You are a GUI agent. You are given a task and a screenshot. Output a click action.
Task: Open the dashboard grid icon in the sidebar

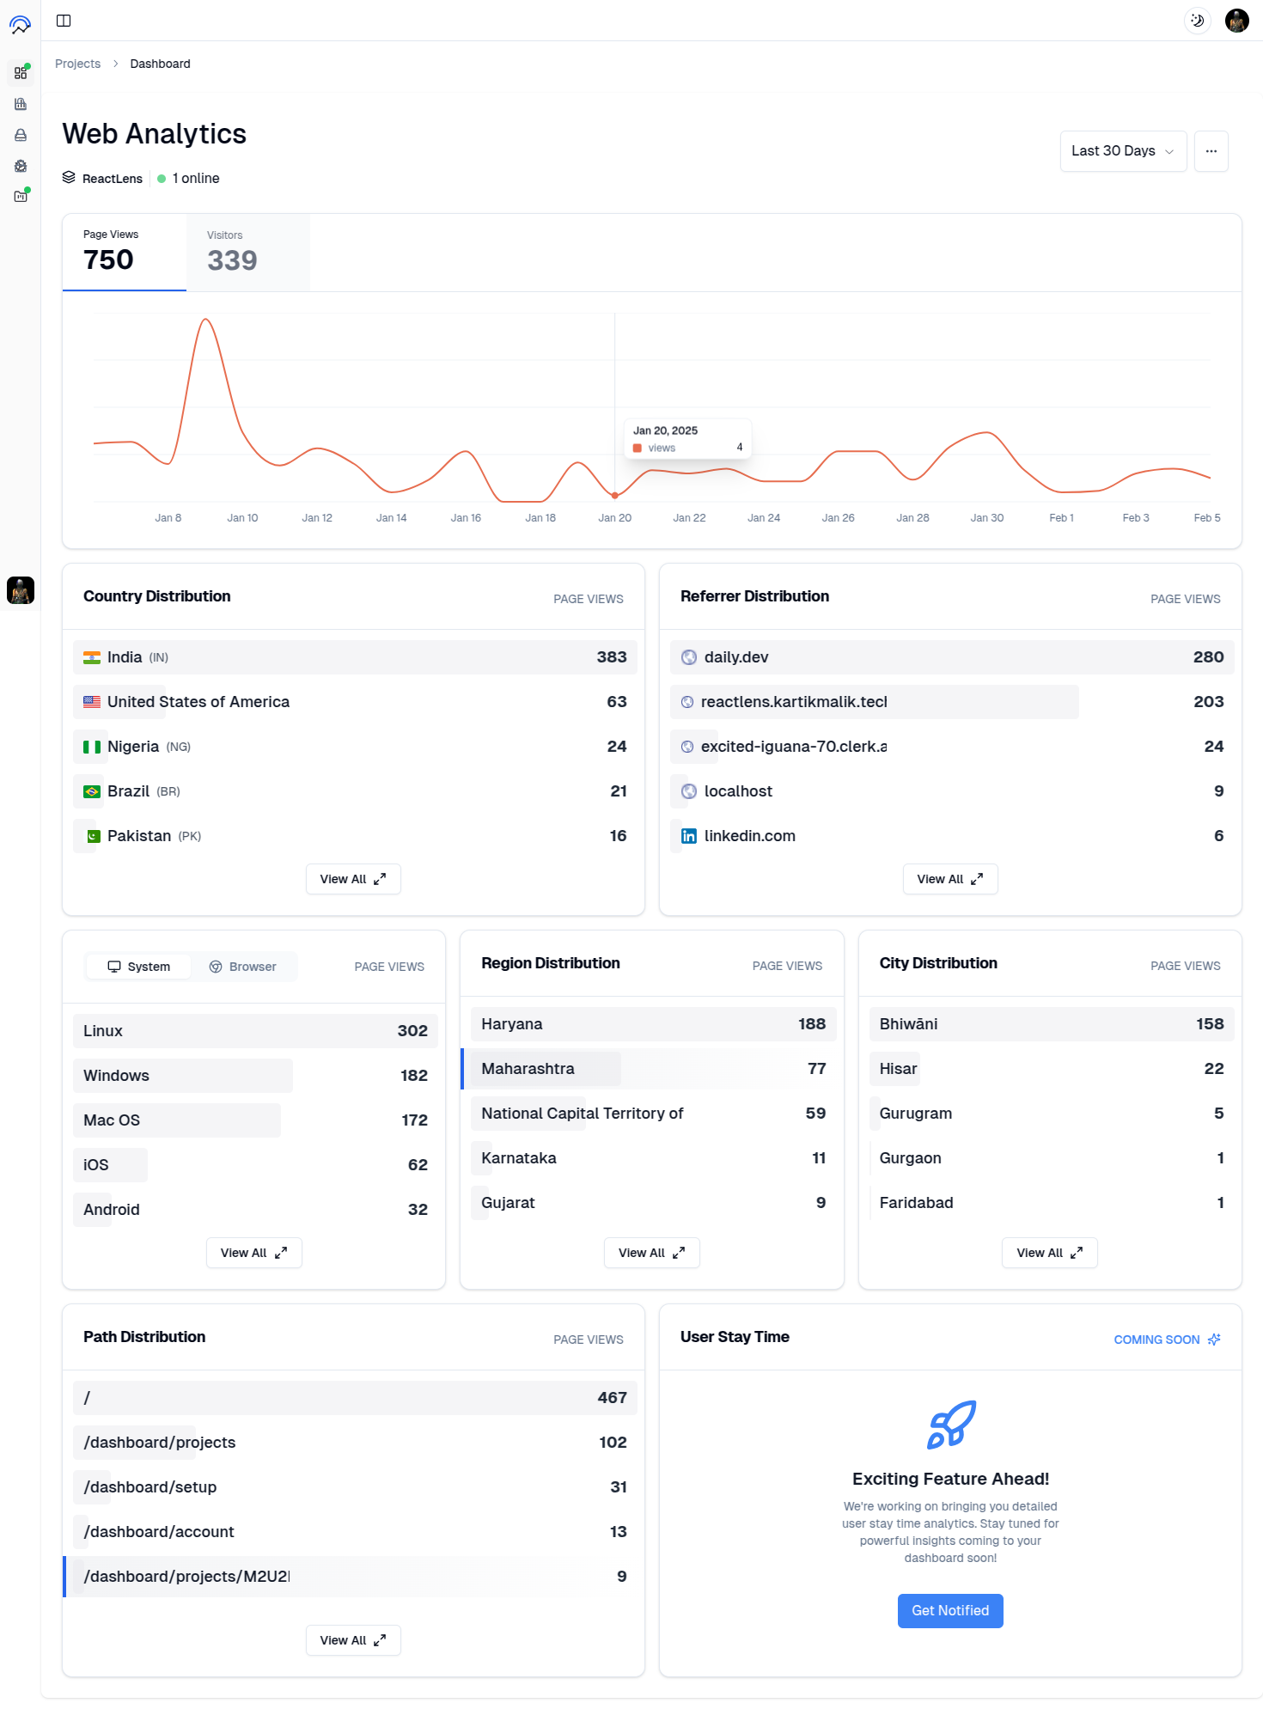click(21, 73)
